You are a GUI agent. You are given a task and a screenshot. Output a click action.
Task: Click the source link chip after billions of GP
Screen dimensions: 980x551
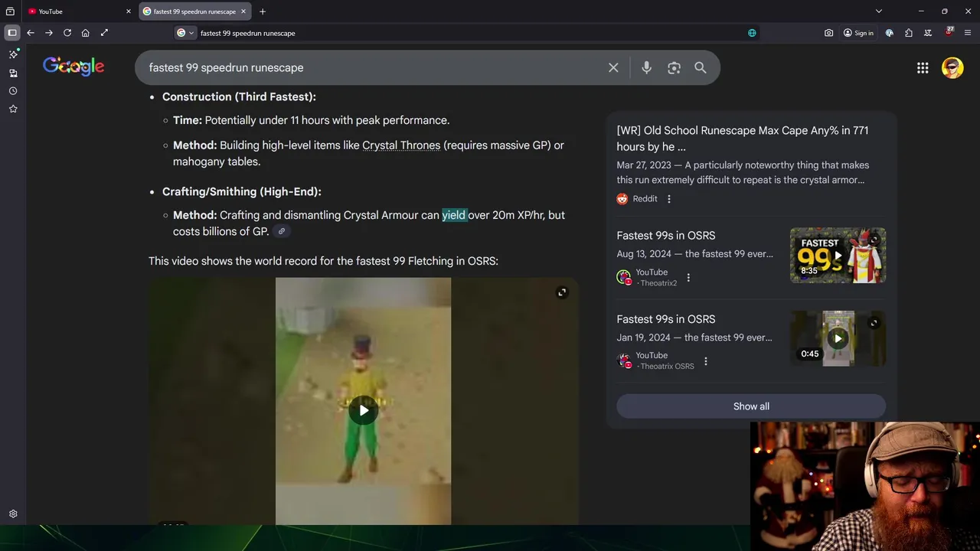click(282, 232)
